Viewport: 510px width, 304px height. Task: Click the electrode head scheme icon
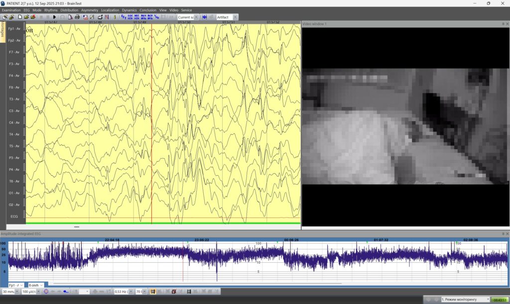(46, 292)
